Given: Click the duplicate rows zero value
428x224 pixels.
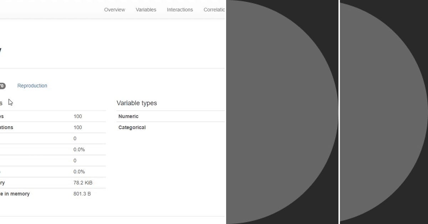Looking at the screenshot, I should point(75,160).
